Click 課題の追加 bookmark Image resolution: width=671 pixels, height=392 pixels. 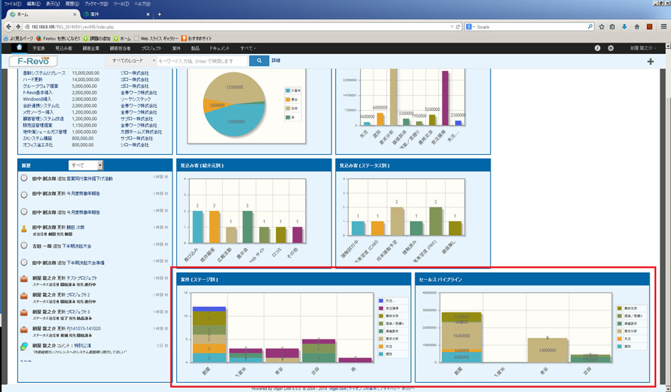click(97, 38)
